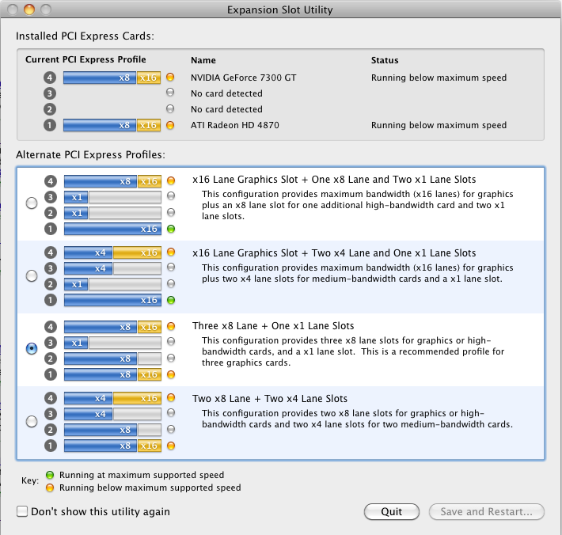Select Two x8 Lane + Two x4 Lane profile
This screenshot has width=562, height=535.
(32, 421)
